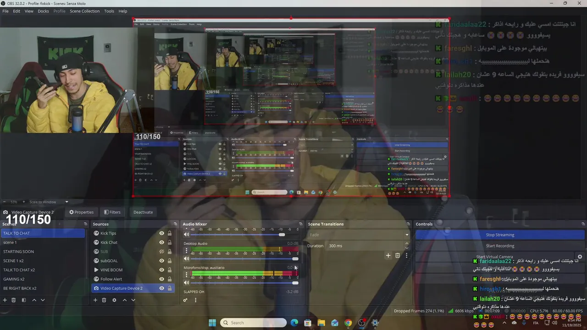Click Stop Streaming button

point(500,235)
